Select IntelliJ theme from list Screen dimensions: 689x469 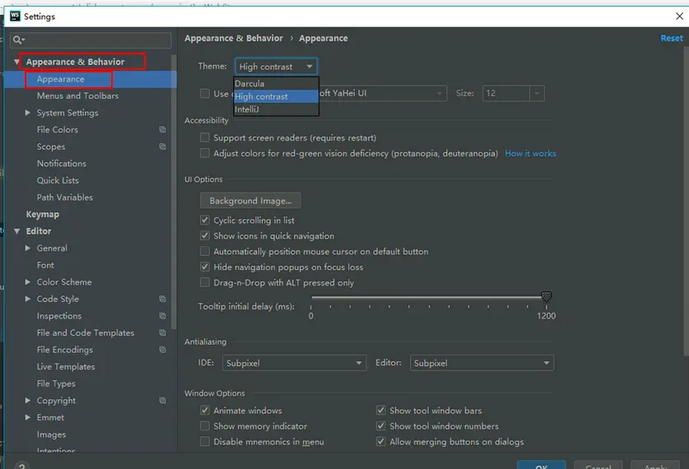[276, 109]
